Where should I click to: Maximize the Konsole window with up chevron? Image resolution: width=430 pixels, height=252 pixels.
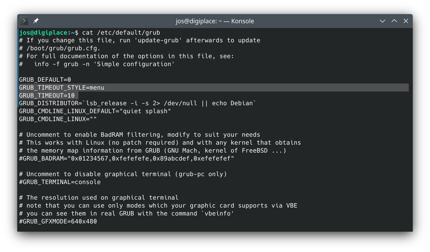pos(394,21)
